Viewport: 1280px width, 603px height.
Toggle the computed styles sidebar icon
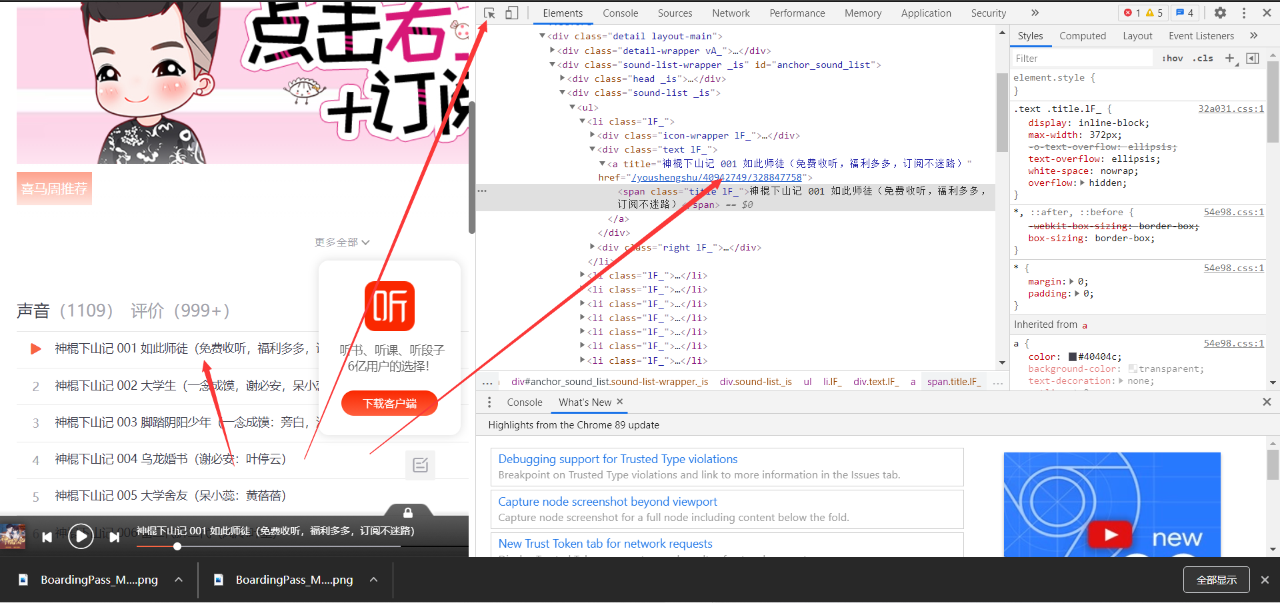(1253, 58)
